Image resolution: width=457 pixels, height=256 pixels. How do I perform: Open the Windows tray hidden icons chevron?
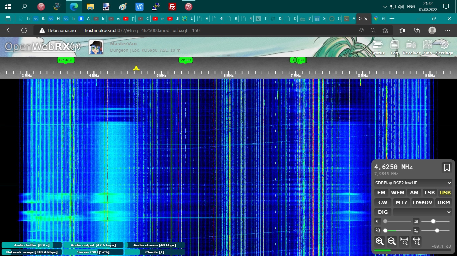click(x=385, y=7)
